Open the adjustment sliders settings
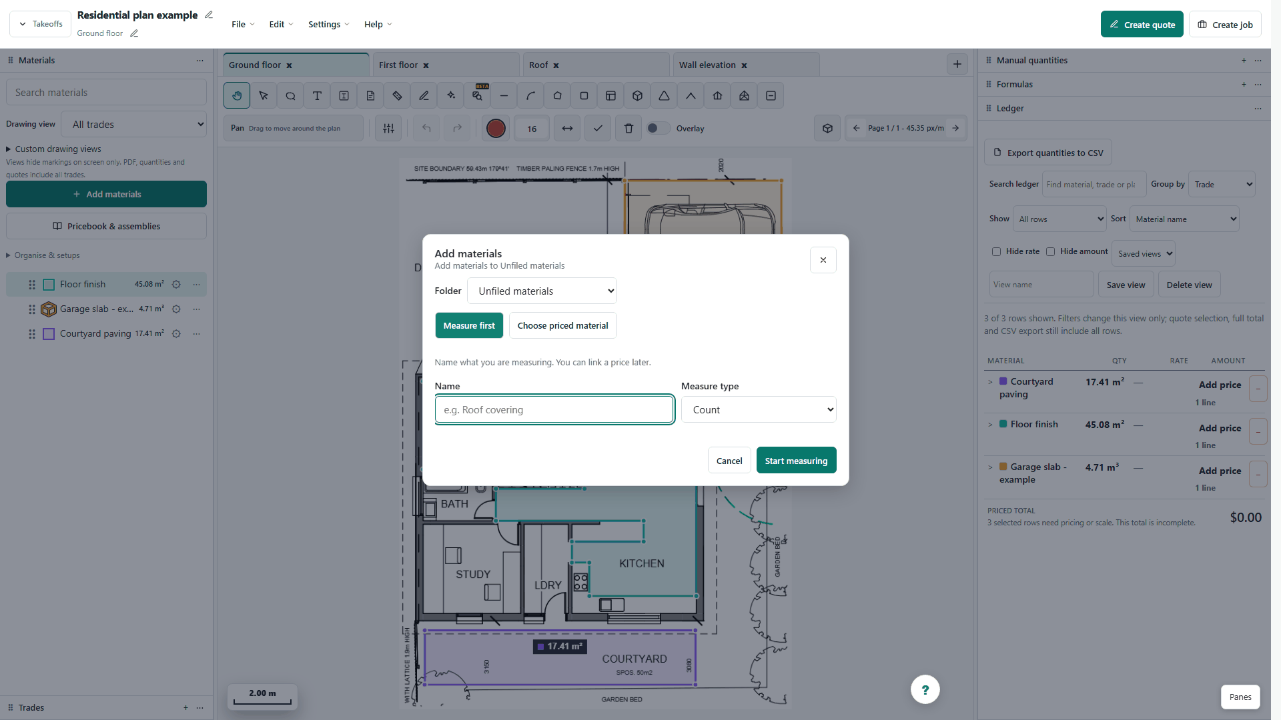 (388, 129)
